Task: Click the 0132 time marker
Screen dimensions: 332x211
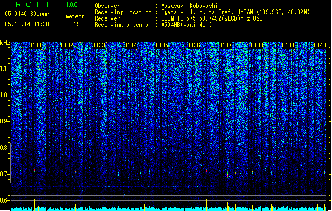Action: coord(67,45)
